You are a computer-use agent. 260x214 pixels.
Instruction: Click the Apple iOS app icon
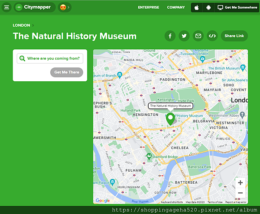pos(197,7)
